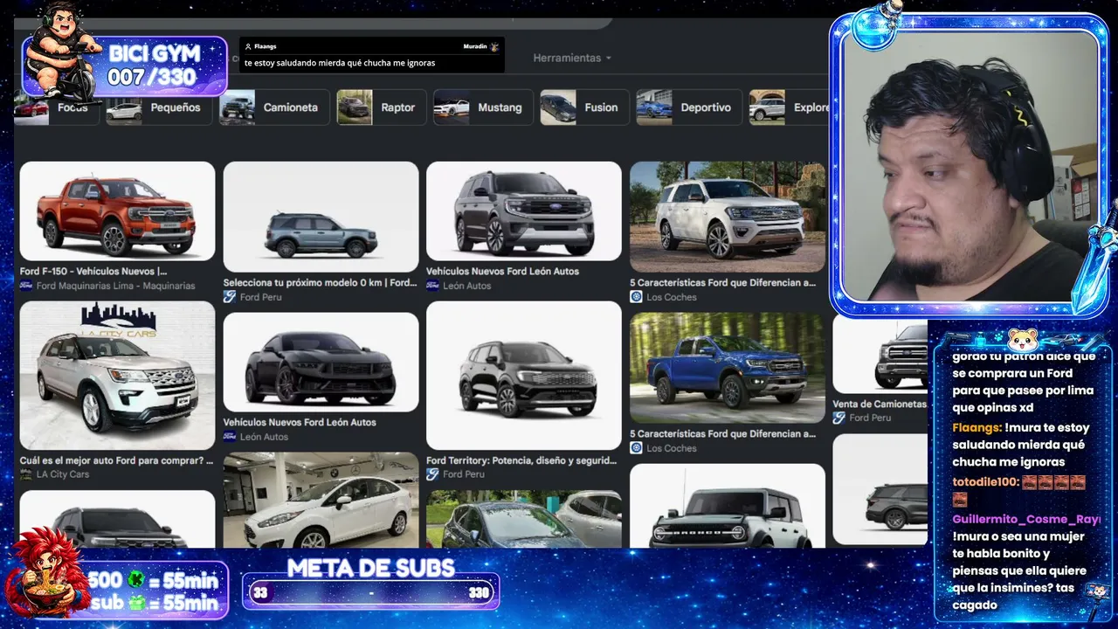Click the Flaangs username in chat
This screenshot has width=1118, height=629.
(977, 428)
